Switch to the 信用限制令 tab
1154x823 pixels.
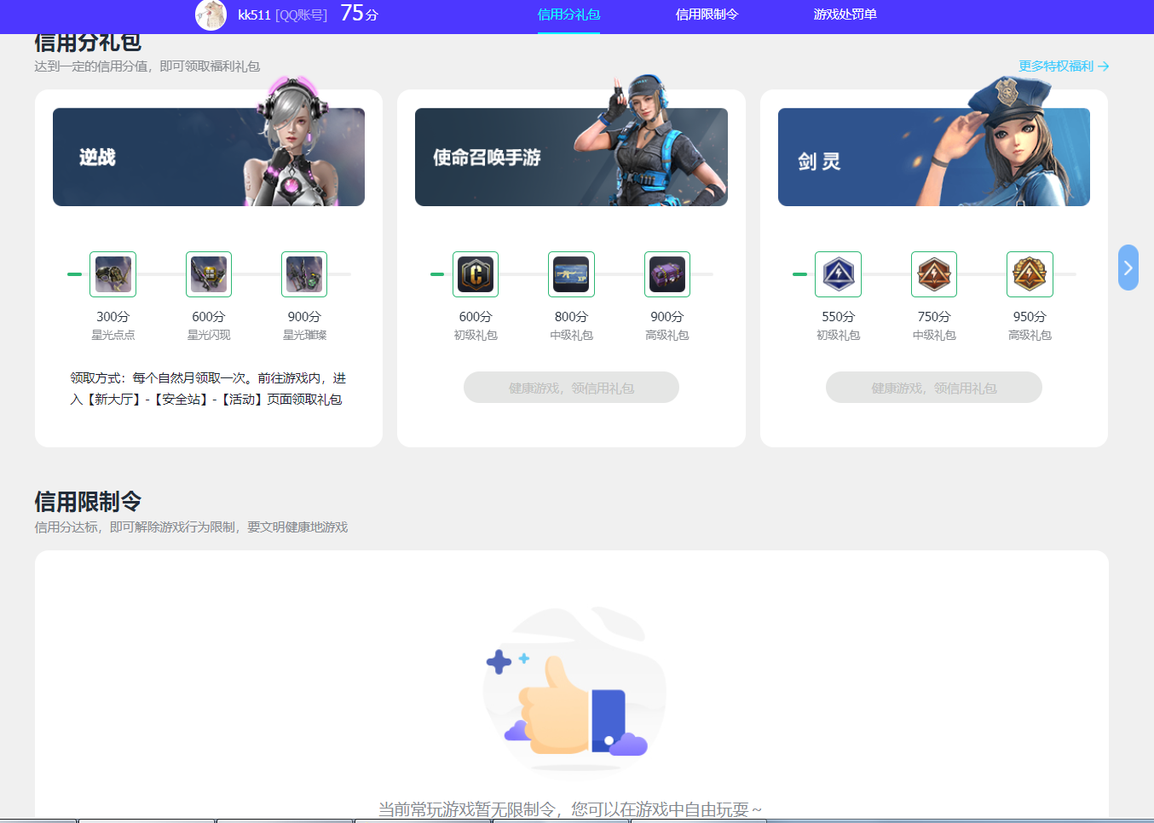click(x=707, y=14)
